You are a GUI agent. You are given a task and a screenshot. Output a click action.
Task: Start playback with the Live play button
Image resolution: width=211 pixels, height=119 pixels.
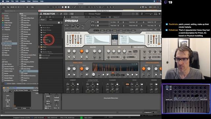[x=63, y=7]
